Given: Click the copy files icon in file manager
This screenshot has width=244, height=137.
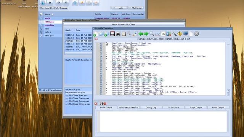Looking at the screenshot, I should [x=89, y=3].
